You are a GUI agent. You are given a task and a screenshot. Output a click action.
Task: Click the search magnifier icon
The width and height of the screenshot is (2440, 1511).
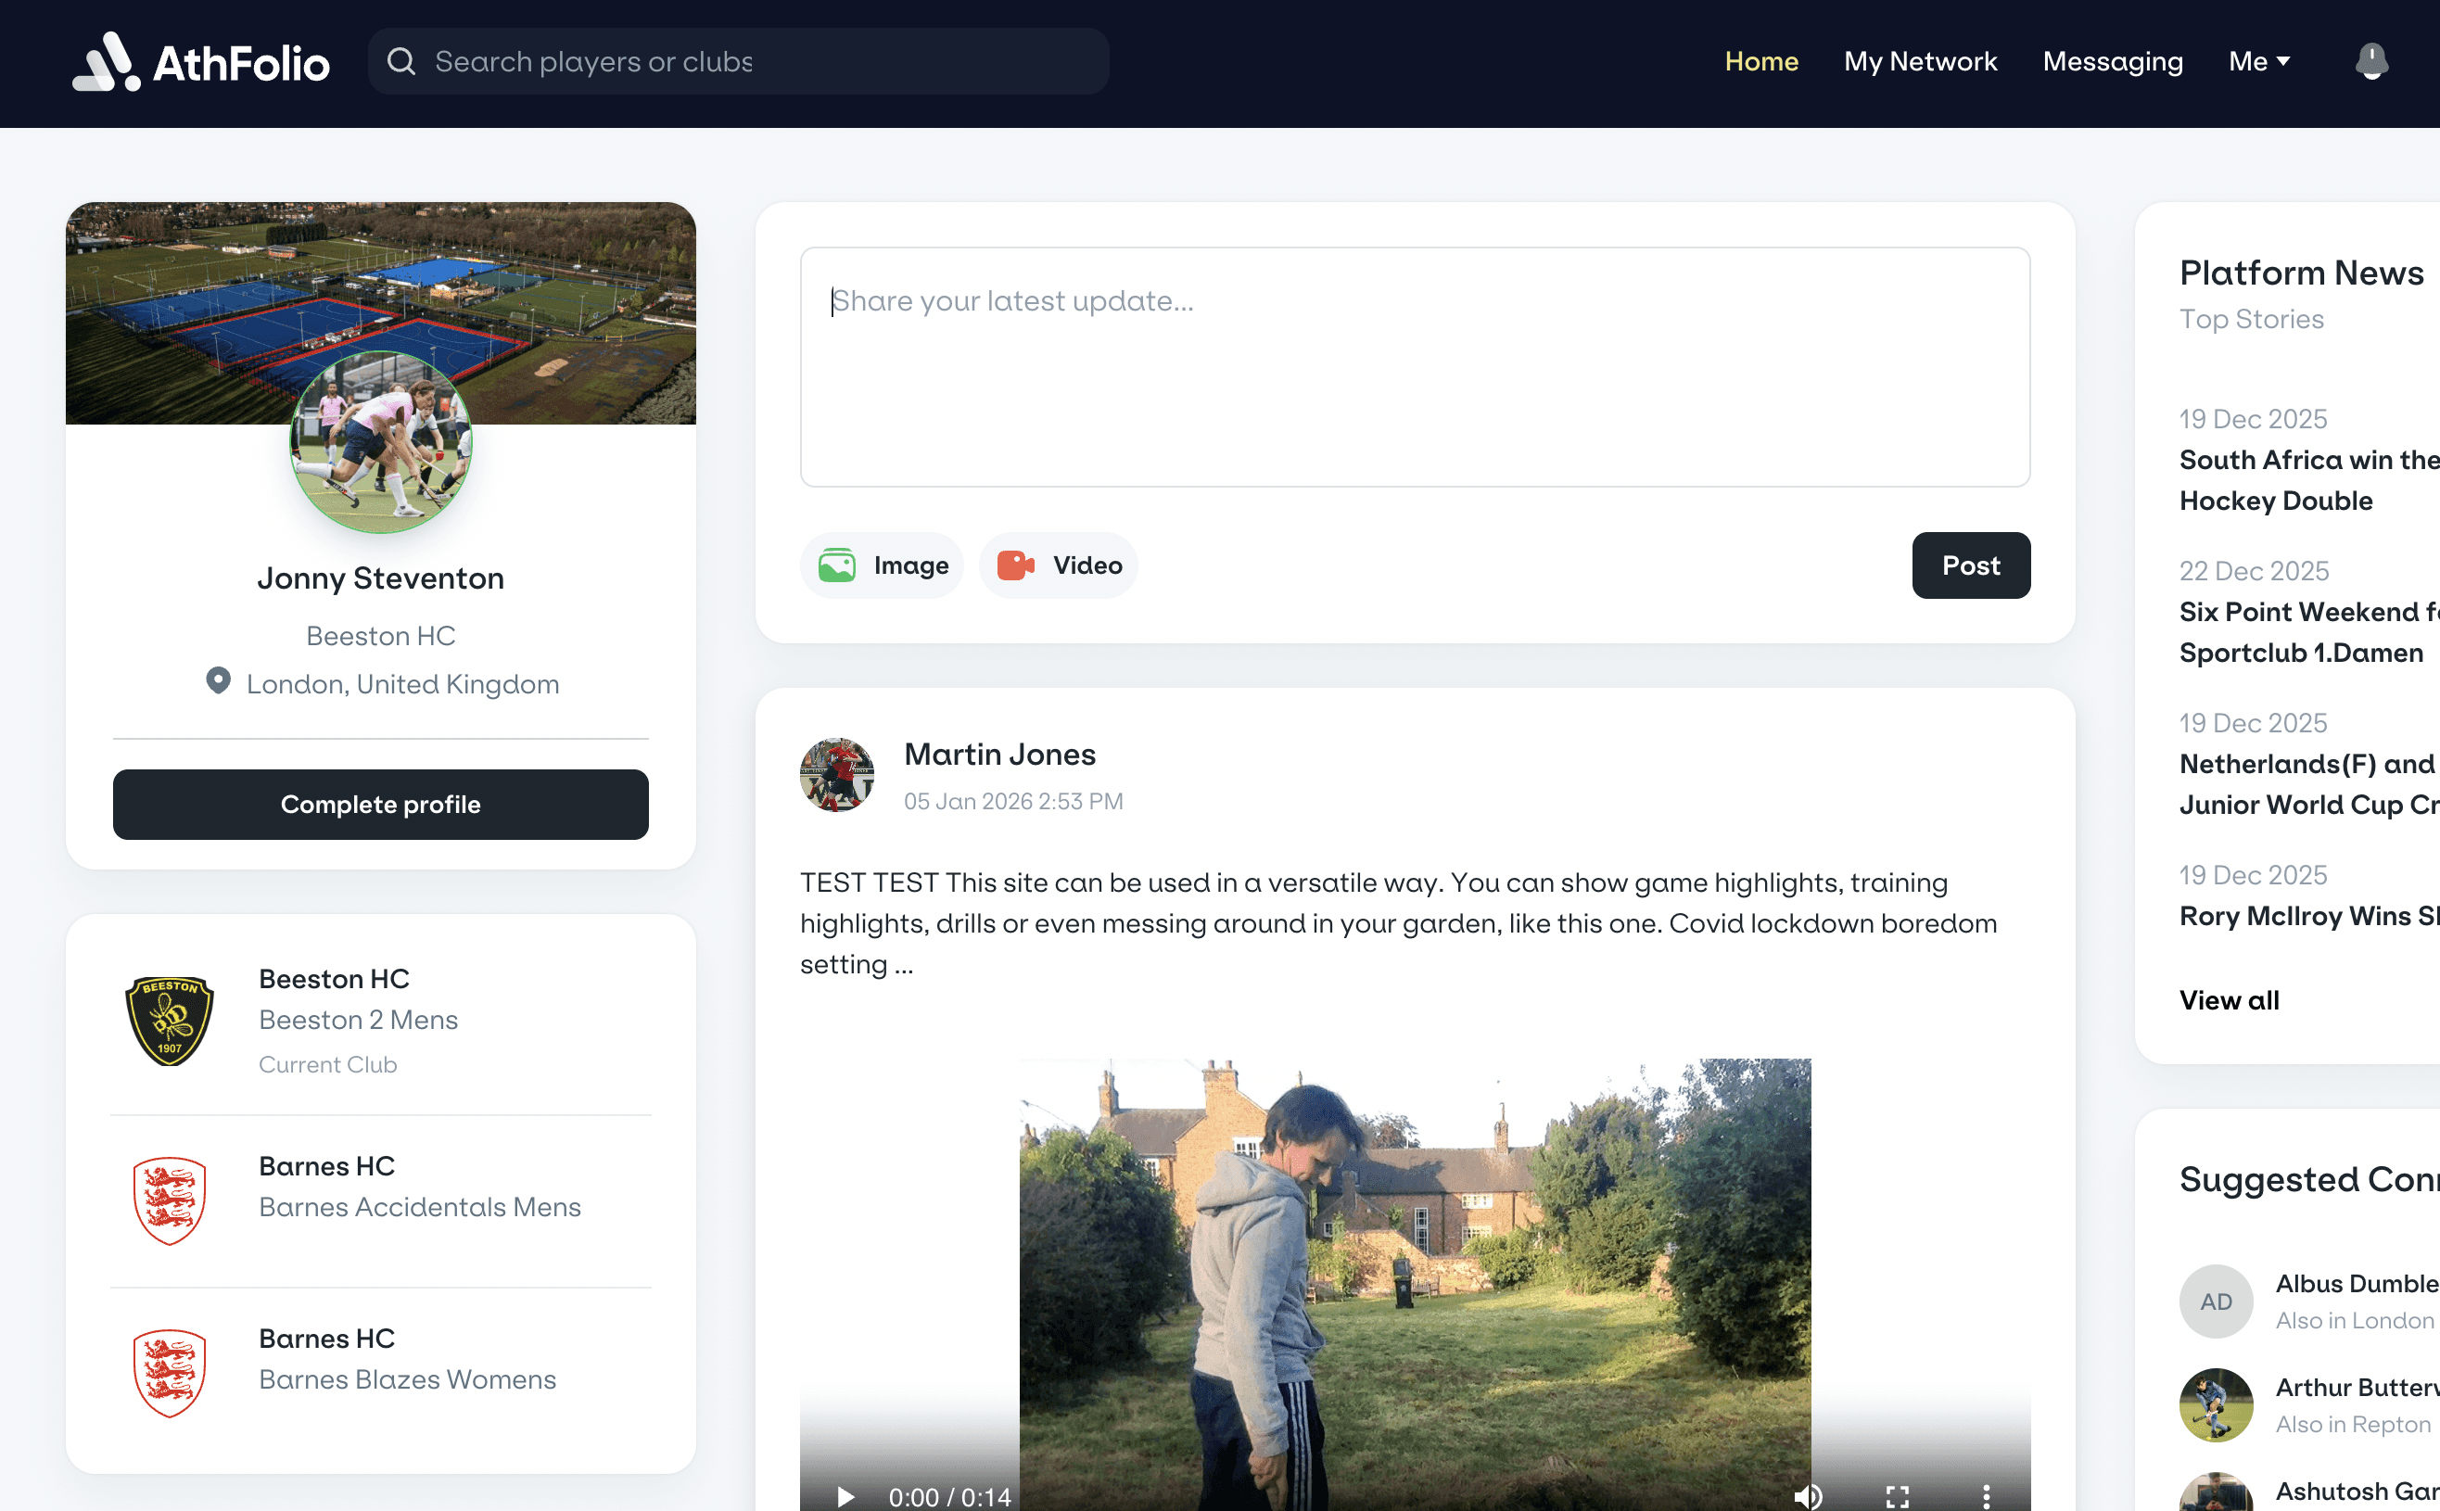coord(400,62)
